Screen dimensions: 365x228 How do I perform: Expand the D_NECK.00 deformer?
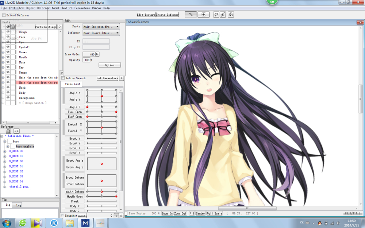point(5,151)
